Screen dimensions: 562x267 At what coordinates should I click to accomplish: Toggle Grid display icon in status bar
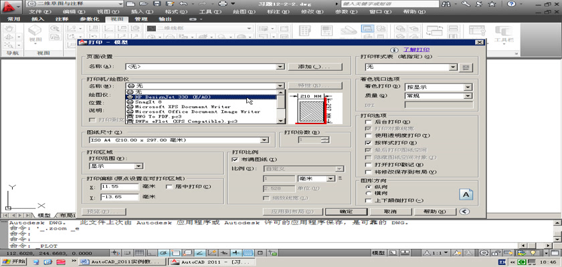click(x=139, y=253)
